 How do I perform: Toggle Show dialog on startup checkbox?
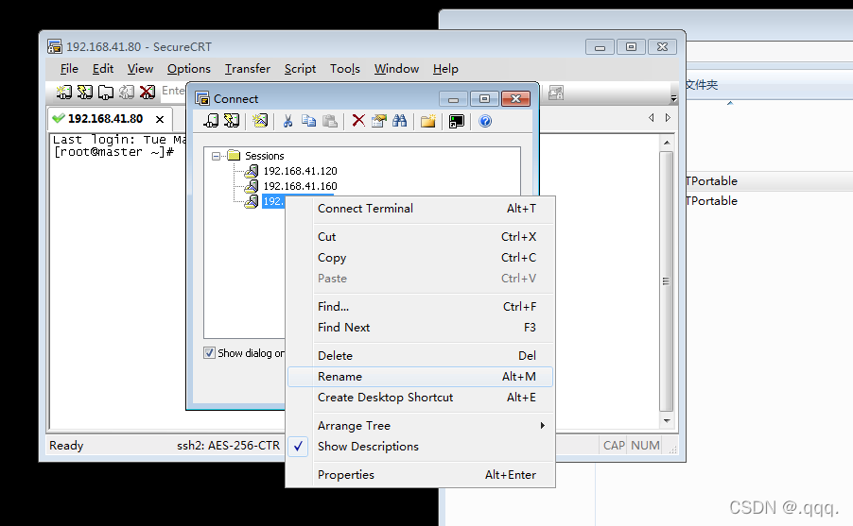click(209, 352)
